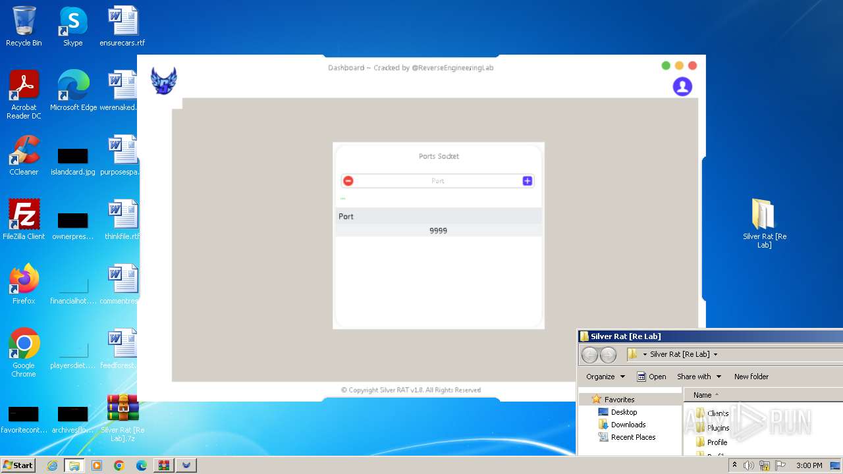Open Windows Media Player taskbar icon
Screen dimensions: 843x474
[97, 465]
